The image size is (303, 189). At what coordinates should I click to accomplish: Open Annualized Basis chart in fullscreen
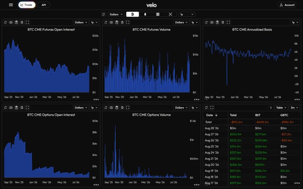[x=228, y=22]
